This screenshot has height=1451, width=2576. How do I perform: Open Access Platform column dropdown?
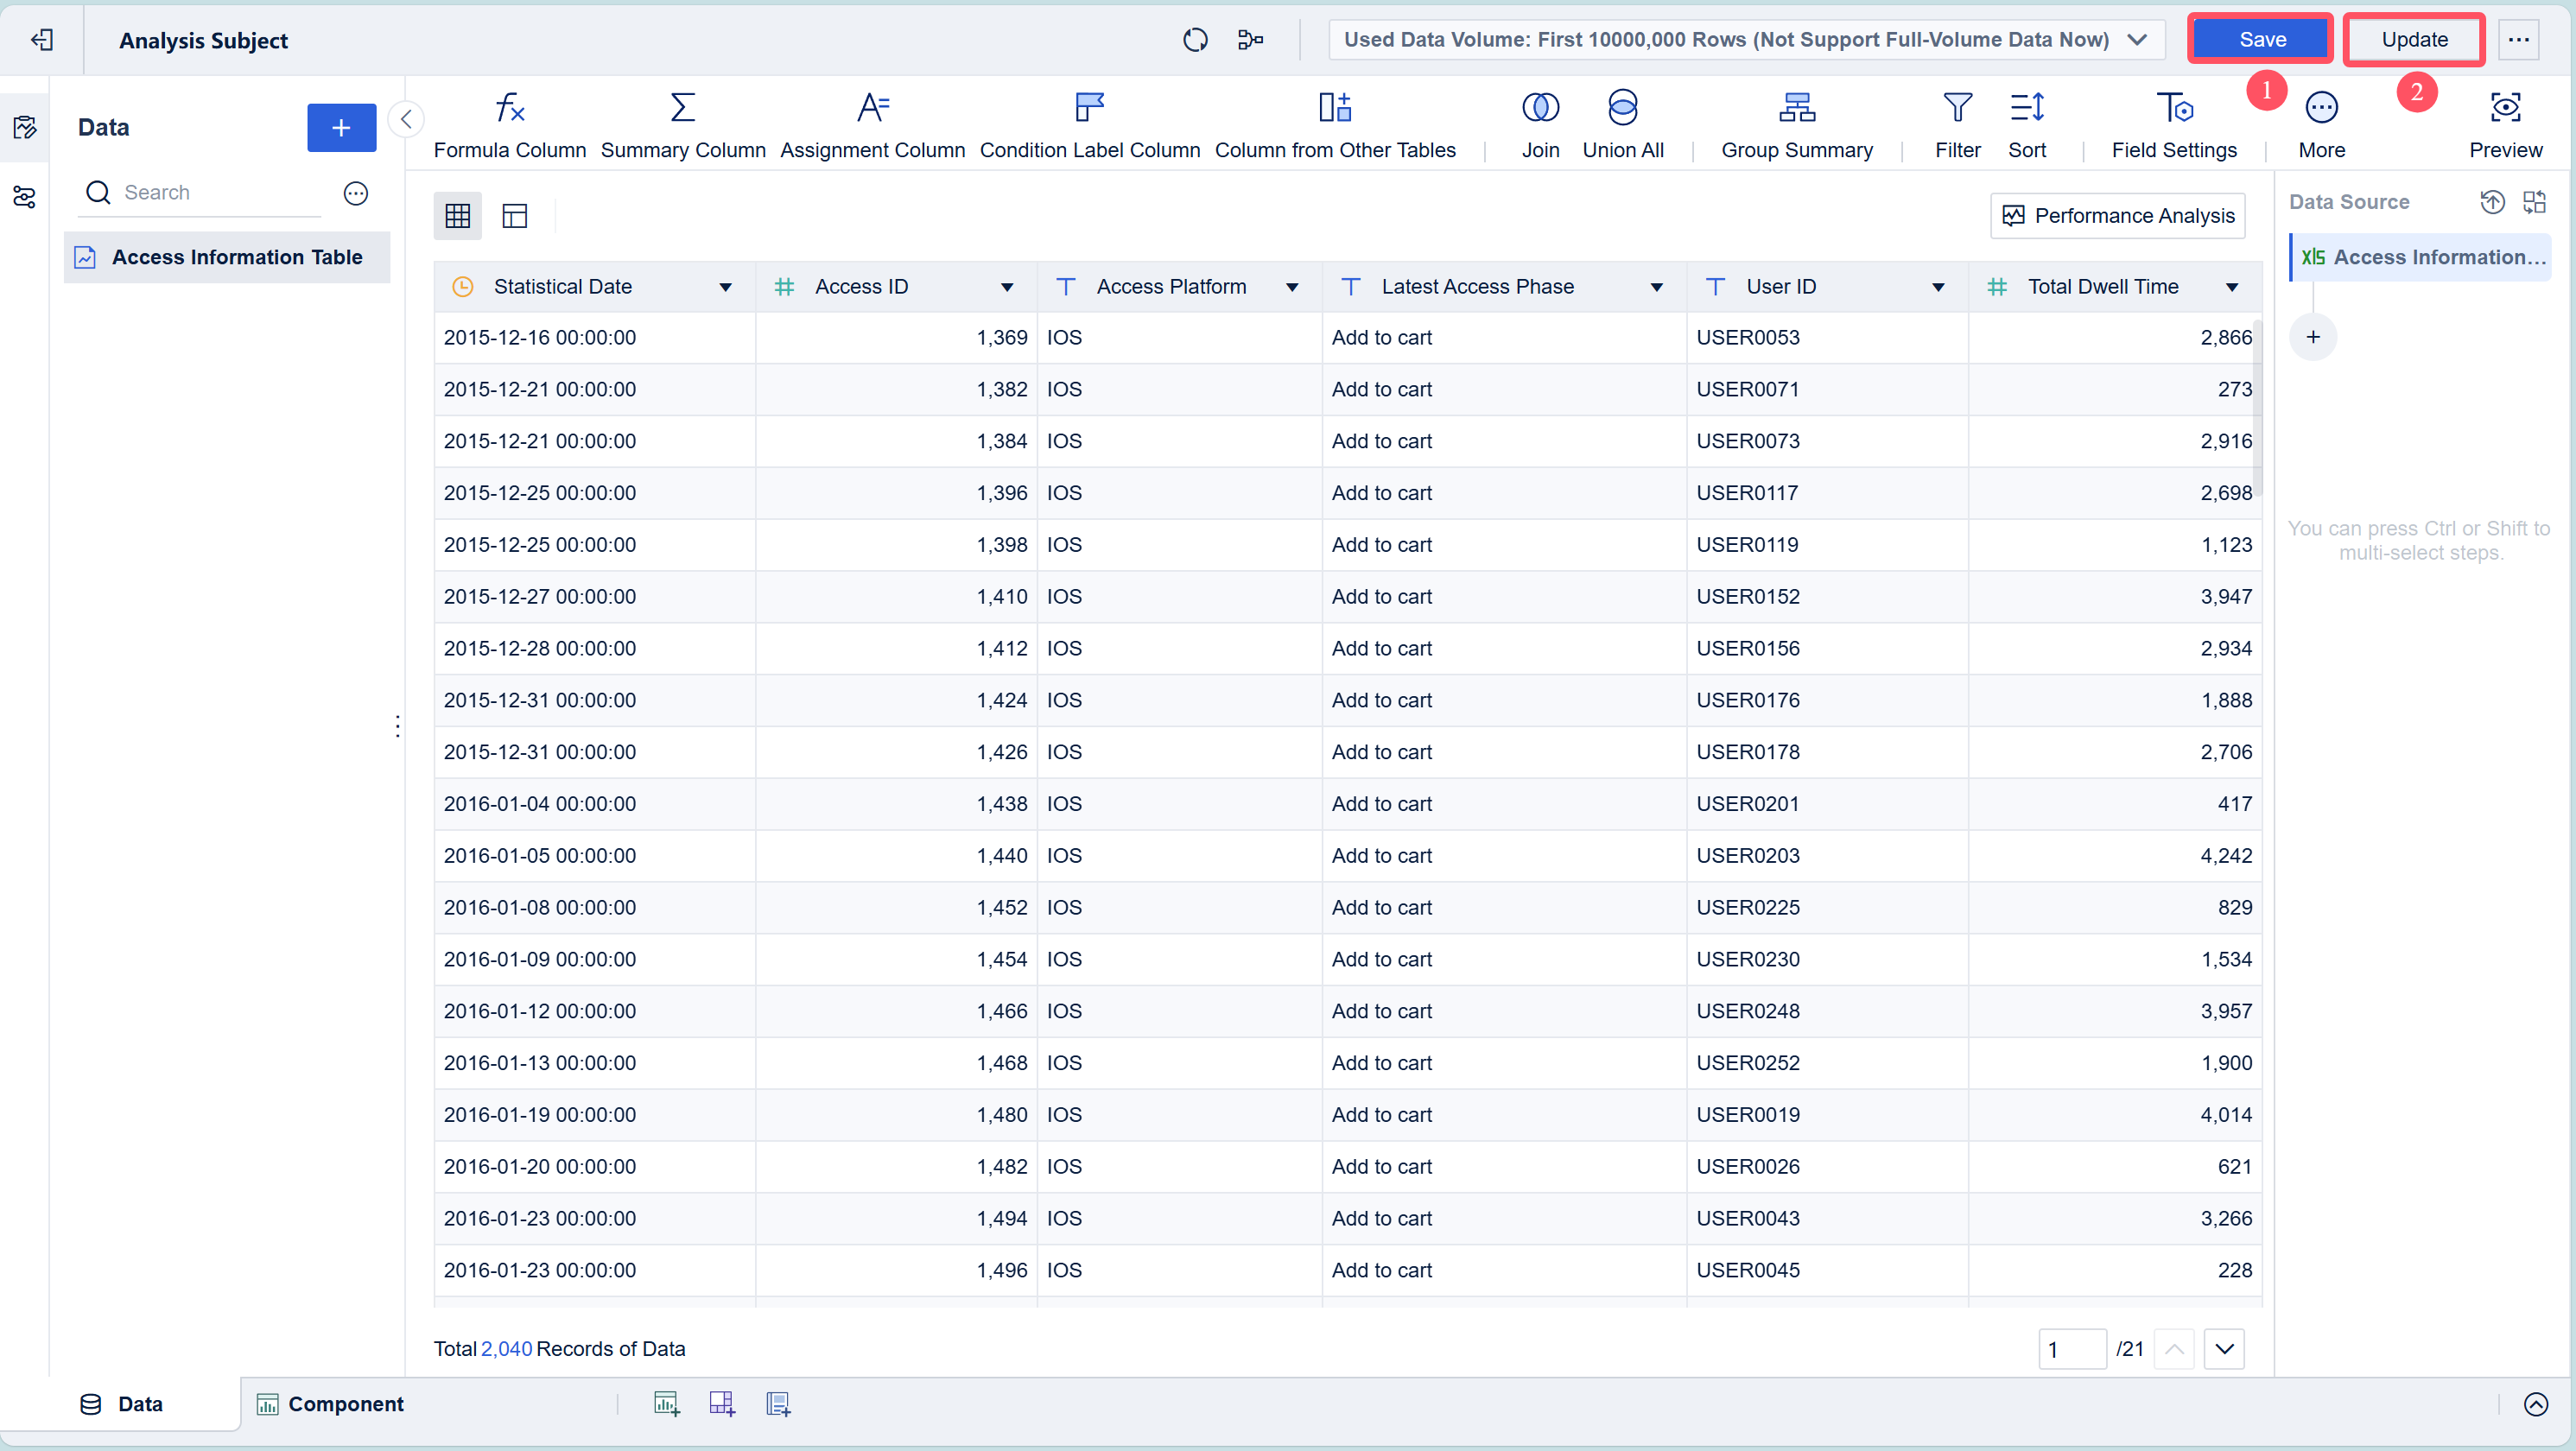pyautogui.click(x=1291, y=287)
